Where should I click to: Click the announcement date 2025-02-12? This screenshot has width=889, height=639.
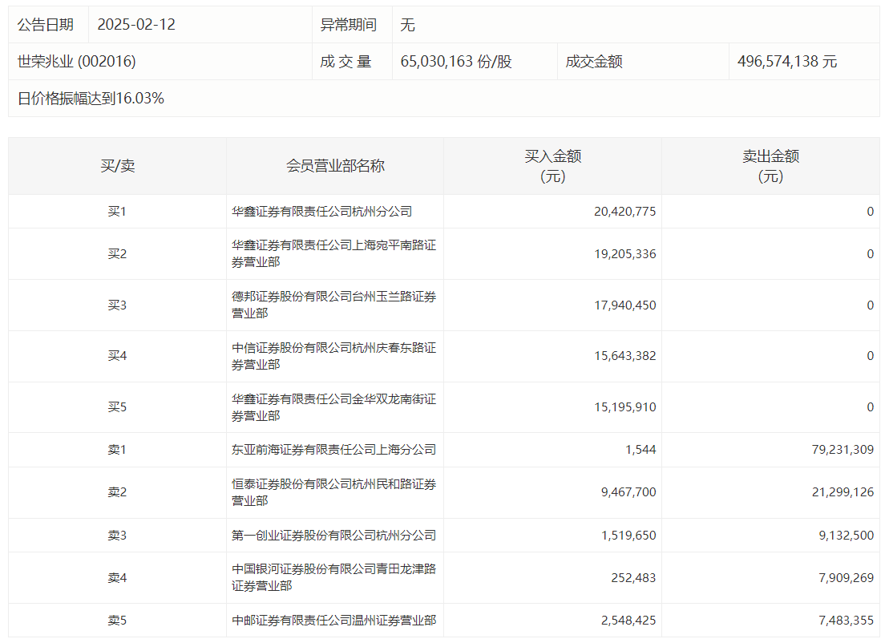point(136,25)
